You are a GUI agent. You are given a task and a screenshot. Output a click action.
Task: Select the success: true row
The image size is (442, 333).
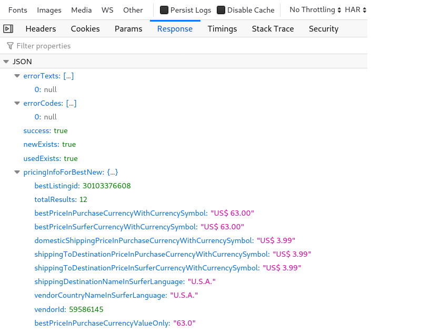pyautogui.click(x=184, y=130)
